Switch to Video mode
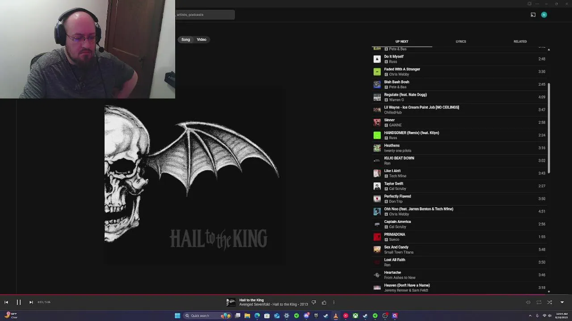Viewport: 572px width, 321px height. [202, 40]
